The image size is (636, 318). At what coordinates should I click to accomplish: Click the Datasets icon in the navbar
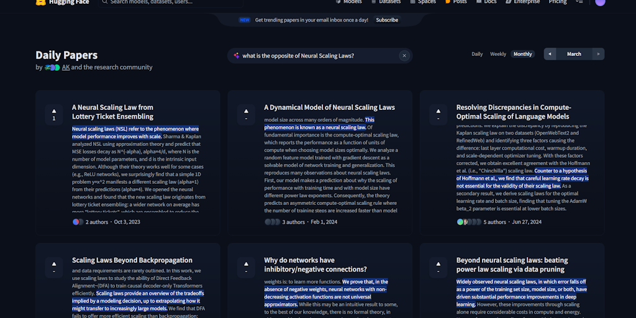pyautogui.click(x=373, y=2)
